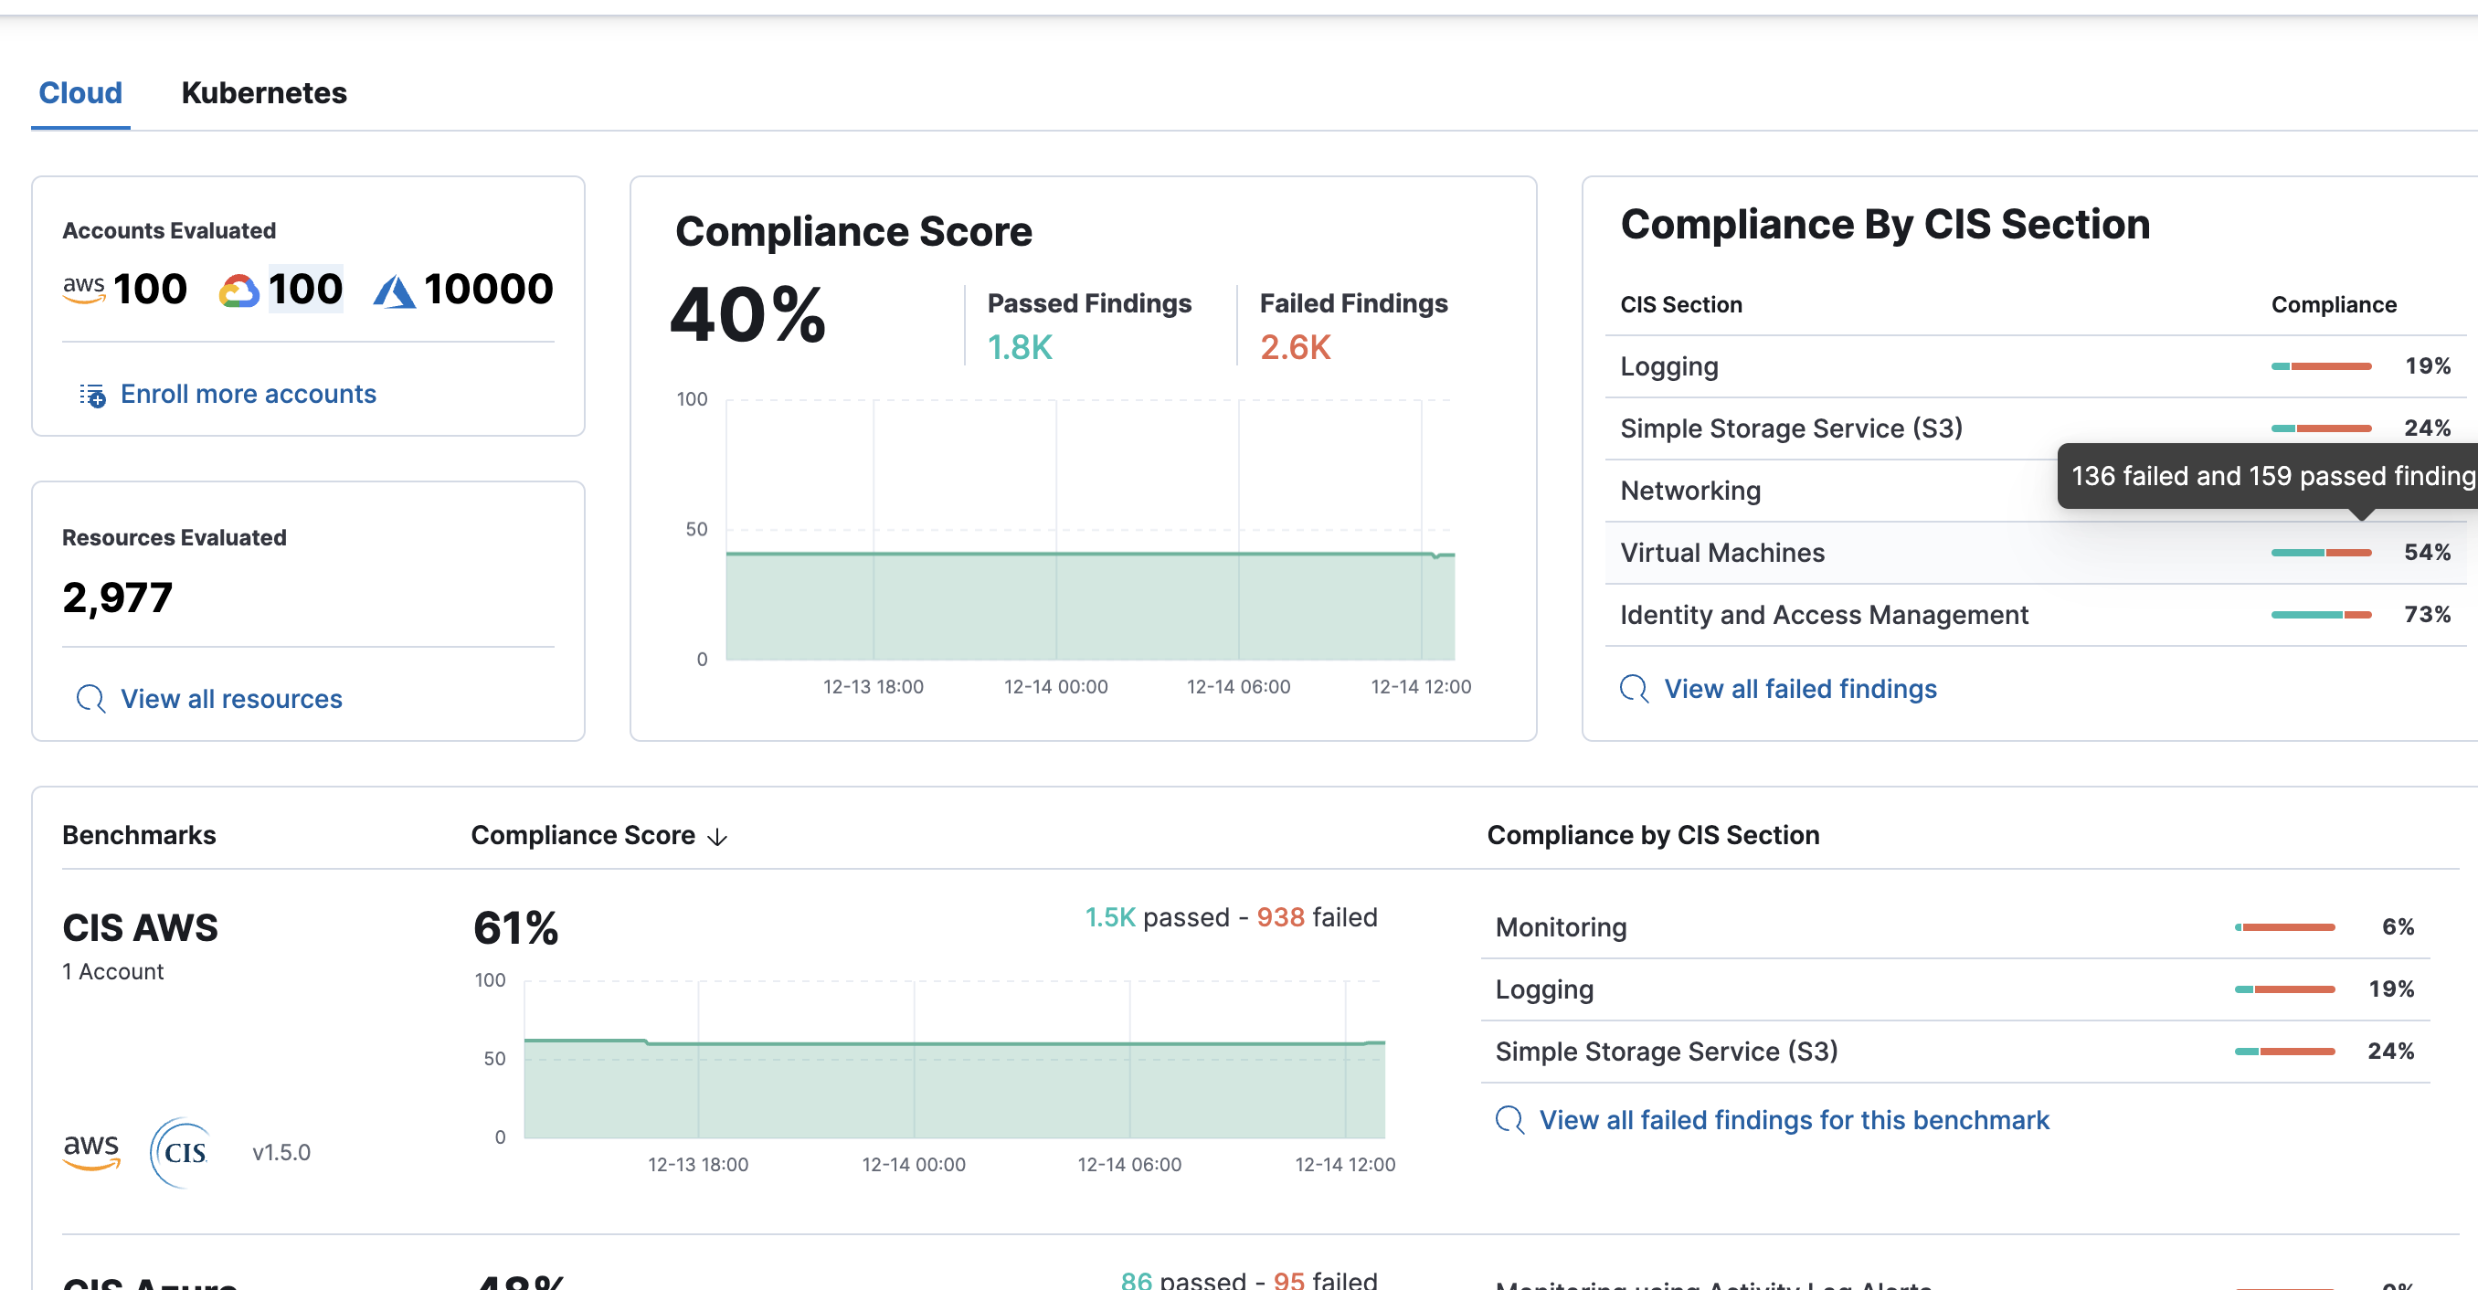Click the AWS accounts count 100
The image size is (2478, 1290).
click(x=150, y=289)
